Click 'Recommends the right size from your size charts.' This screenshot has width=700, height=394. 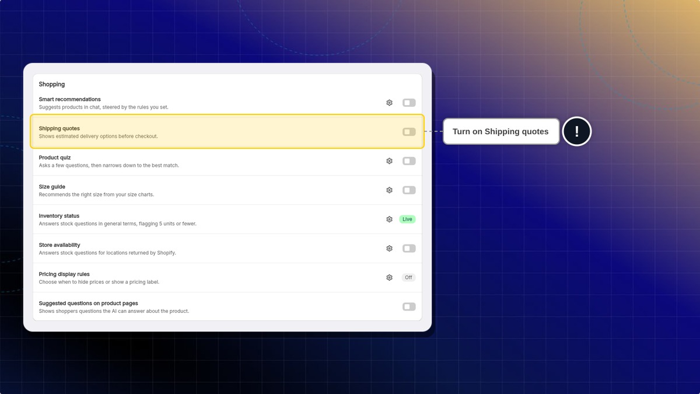[96, 195]
